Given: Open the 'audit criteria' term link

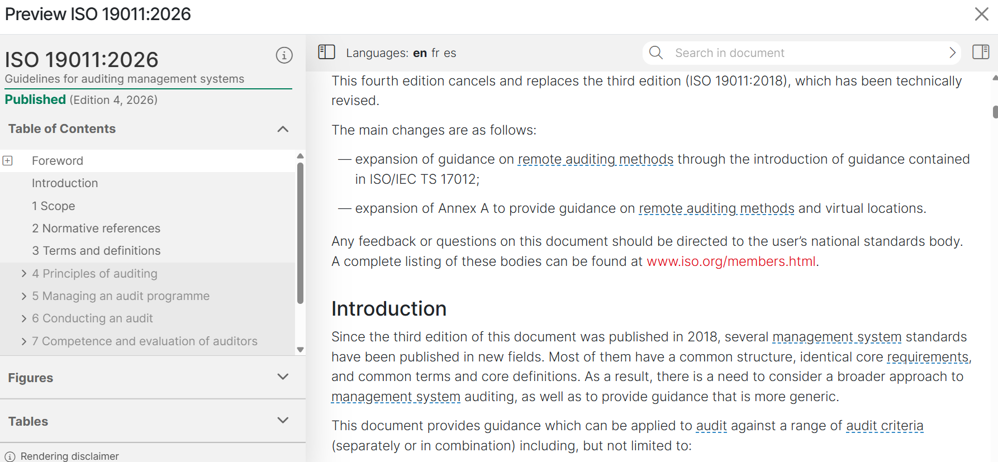Looking at the screenshot, I should (x=885, y=426).
